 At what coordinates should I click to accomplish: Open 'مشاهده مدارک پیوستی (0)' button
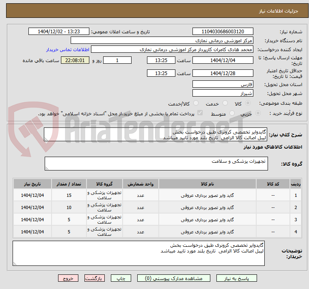[174, 278]
